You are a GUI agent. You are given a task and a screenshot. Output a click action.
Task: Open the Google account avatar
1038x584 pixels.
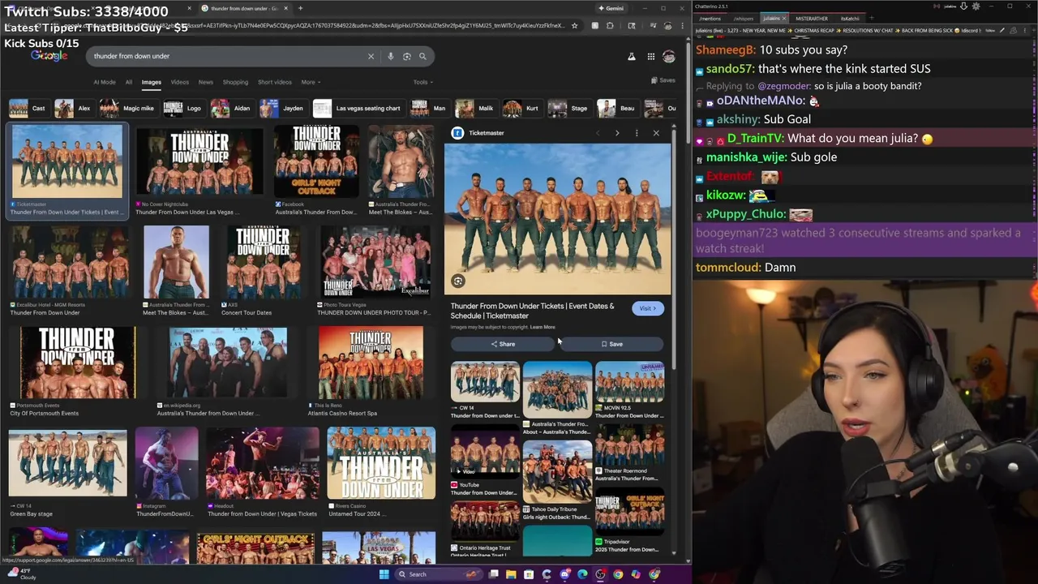[669, 57]
